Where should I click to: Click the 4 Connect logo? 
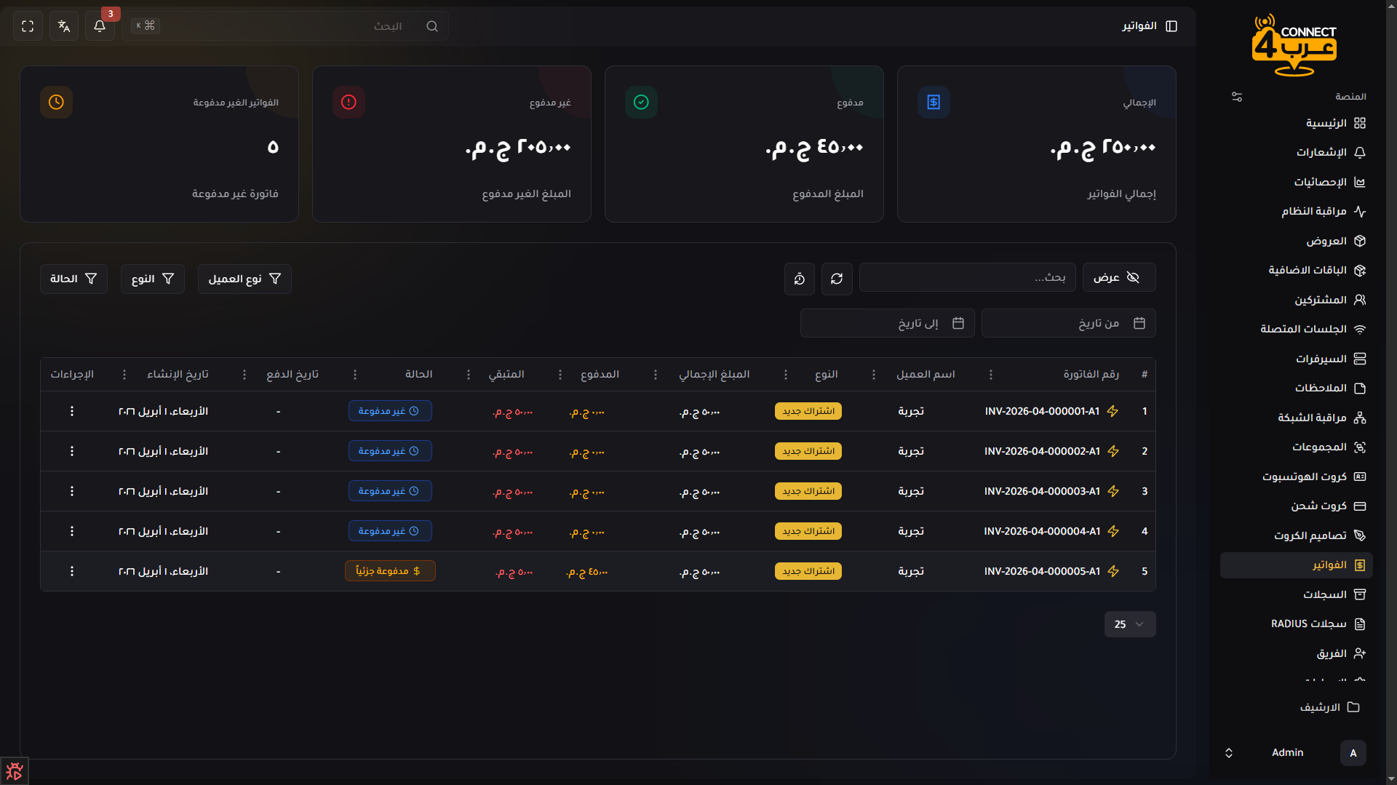point(1295,45)
